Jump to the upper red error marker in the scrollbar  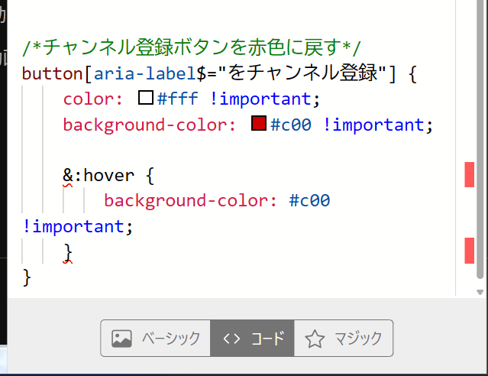(x=469, y=174)
